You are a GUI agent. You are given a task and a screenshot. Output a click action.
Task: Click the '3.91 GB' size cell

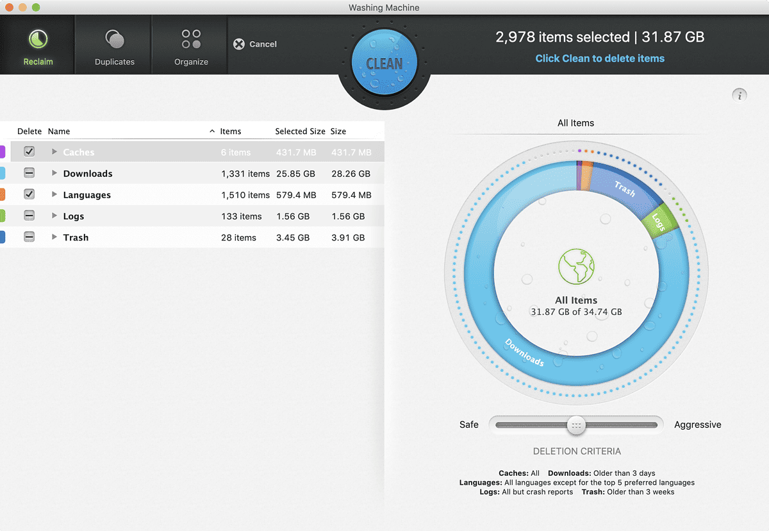click(x=348, y=237)
